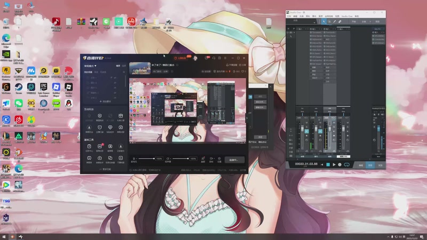Select the range tool in Studio One toolbar
Viewport: 427px width, 240px height.
[329, 21]
